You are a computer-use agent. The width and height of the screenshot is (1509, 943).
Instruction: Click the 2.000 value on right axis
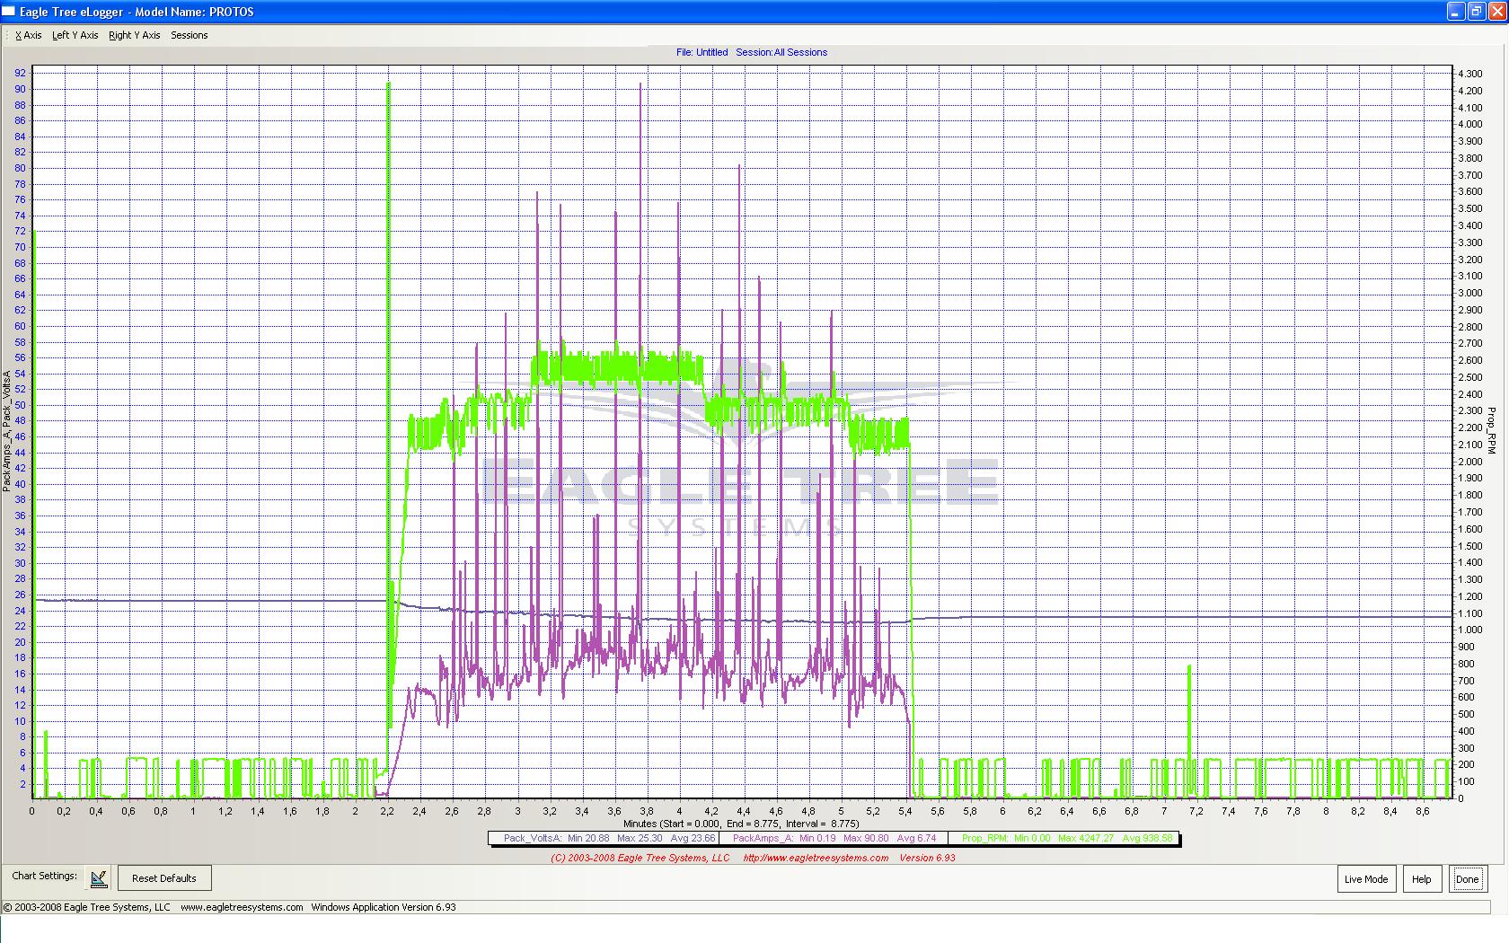[1470, 462]
